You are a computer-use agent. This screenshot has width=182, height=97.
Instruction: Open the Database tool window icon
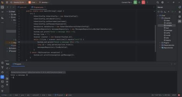coord(179,17)
